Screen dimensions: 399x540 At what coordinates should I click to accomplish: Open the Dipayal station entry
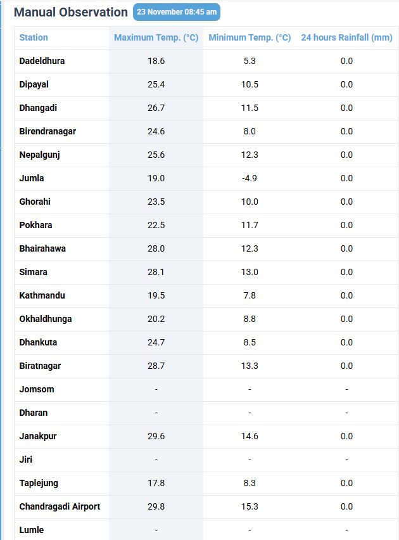[x=34, y=85]
